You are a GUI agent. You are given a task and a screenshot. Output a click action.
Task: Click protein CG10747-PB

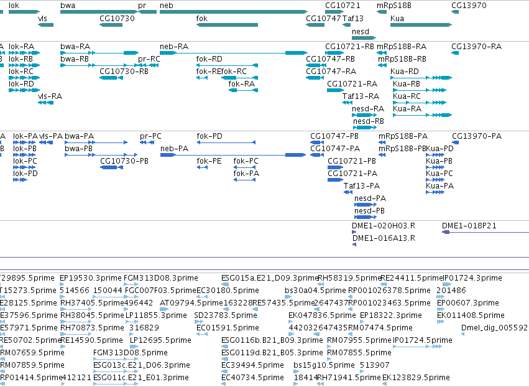pyautogui.click(x=334, y=136)
